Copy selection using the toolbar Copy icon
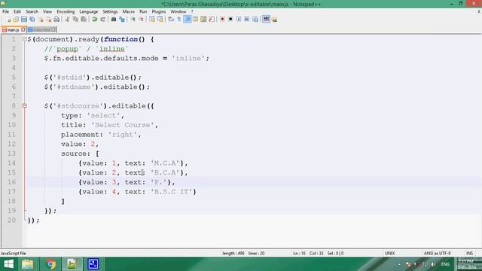The image size is (482, 271). coord(75,20)
